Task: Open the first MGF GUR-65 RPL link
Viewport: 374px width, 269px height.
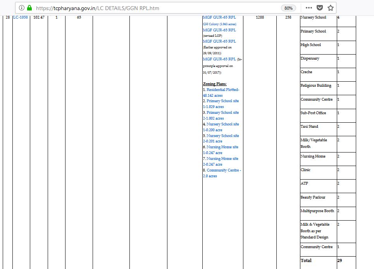Action: tap(219, 17)
